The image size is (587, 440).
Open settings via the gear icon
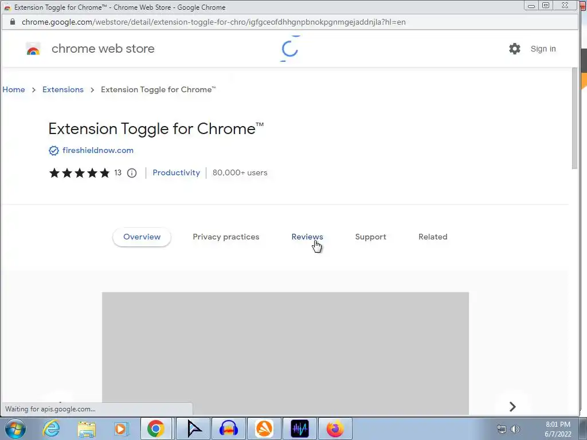[x=515, y=49]
